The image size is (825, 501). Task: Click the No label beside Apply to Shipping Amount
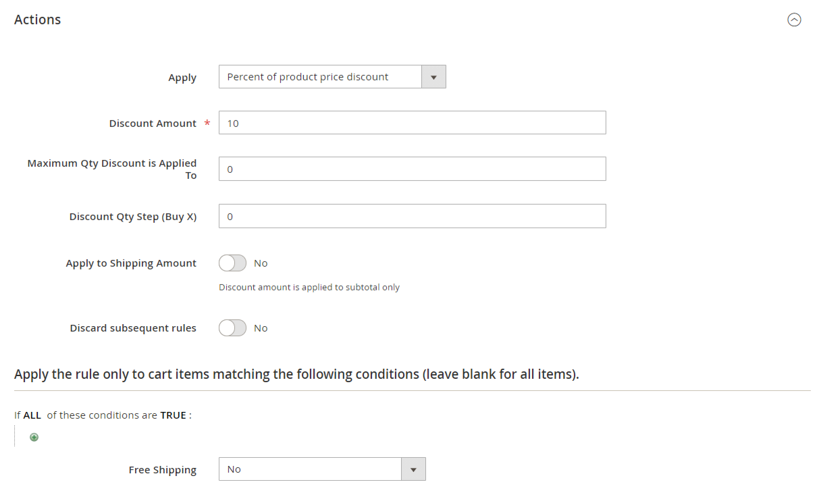(x=261, y=263)
